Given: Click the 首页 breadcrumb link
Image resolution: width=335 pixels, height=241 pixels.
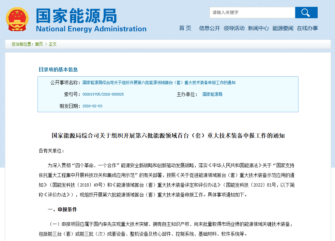Looking at the screenshot, I should 39,44.
